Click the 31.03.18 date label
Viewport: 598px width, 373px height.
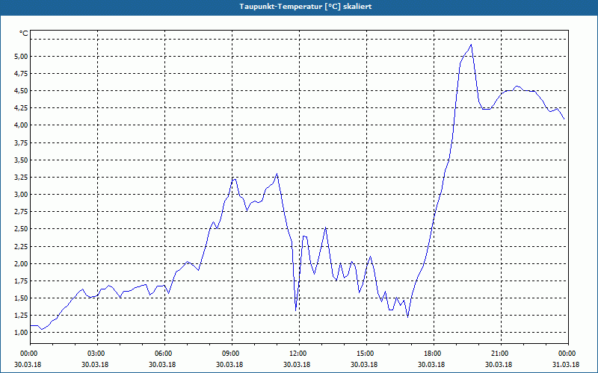pyautogui.click(x=566, y=365)
